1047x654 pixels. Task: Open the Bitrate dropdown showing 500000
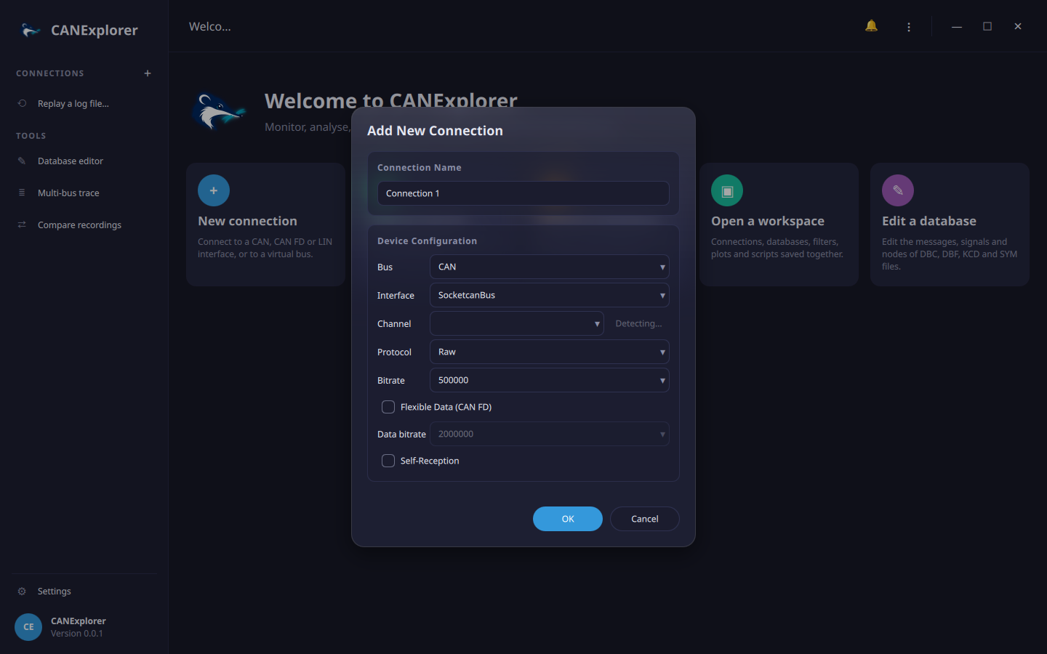[550, 380]
